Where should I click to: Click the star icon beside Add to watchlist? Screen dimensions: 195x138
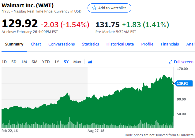pyautogui.click(x=94, y=8)
